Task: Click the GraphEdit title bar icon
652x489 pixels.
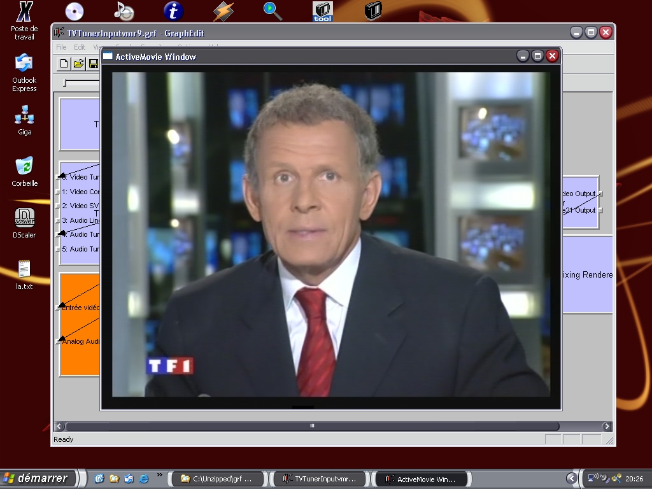Action: click(59, 33)
